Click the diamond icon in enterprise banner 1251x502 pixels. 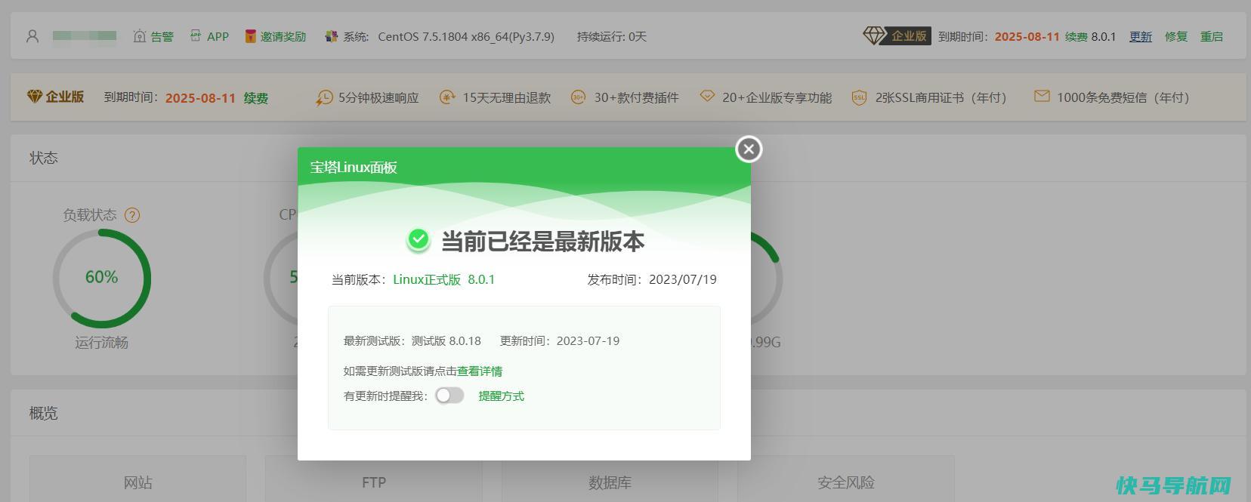tap(35, 97)
